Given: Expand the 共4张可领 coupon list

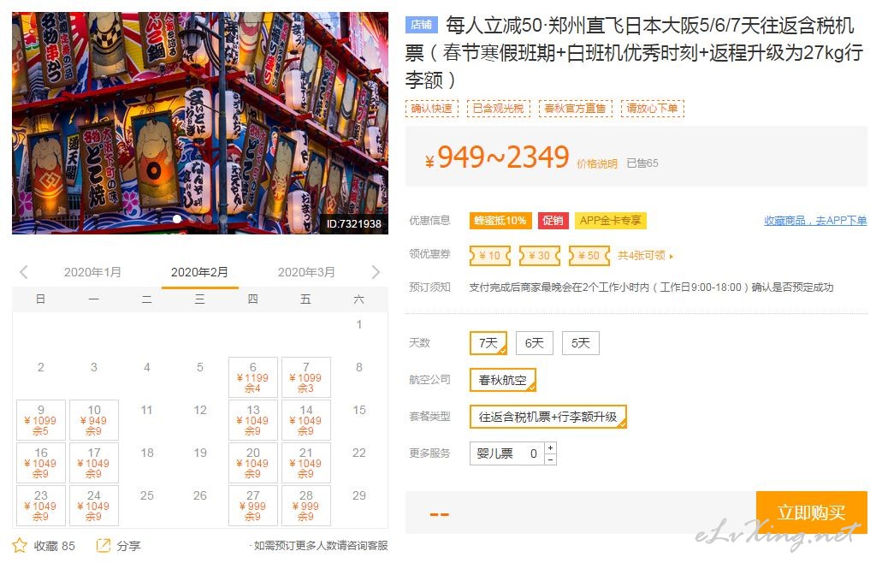Looking at the screenshot, I should coord(645,256).
